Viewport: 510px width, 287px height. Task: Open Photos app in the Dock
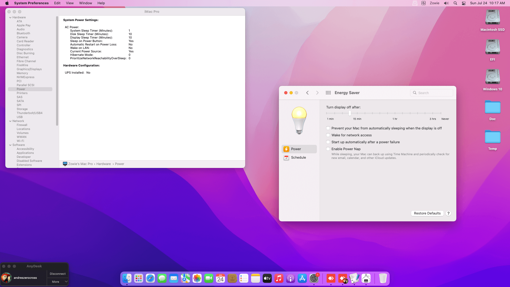point(197,278)
